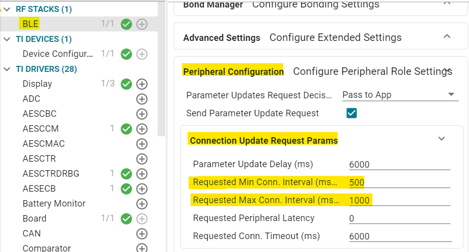Screen dimensions: 469x252
Task: Click the plus icon beside AESCBC
Action: coord(142,114)
